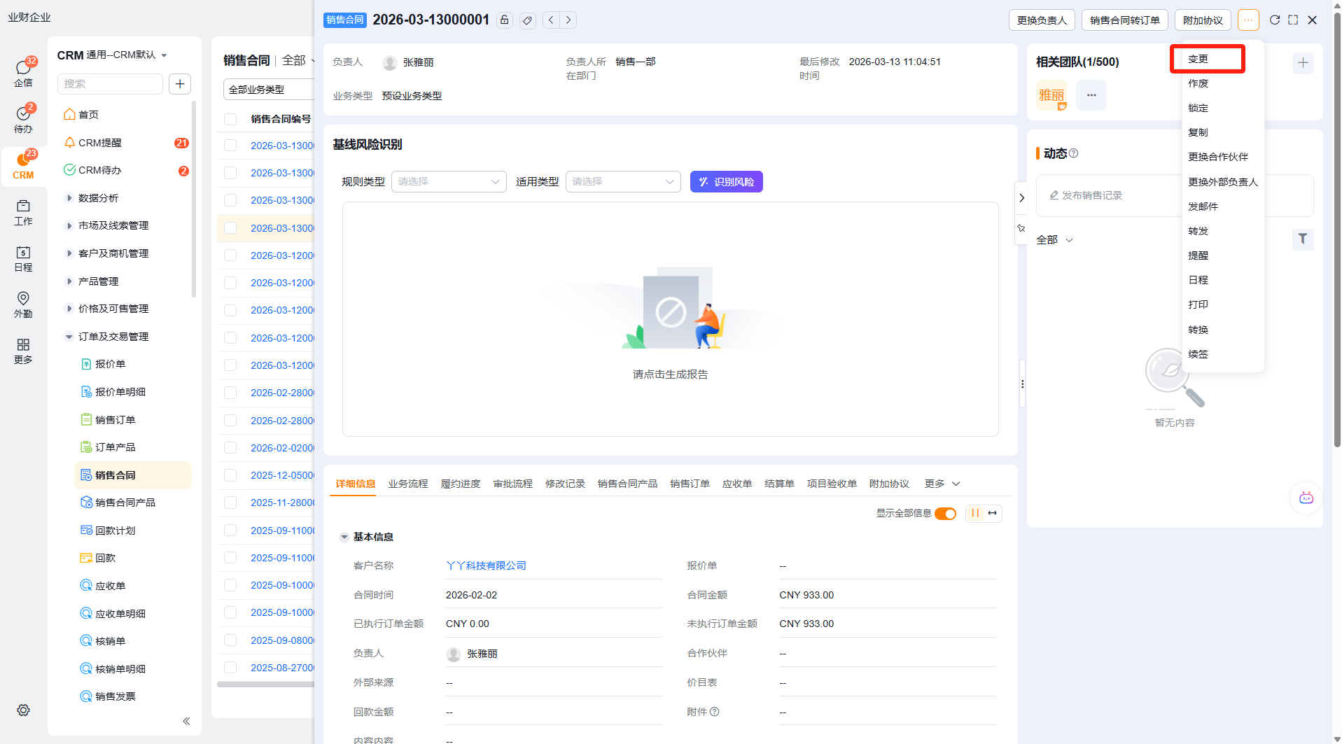Expand detail panel to full screen
Image resolution: width=1342 pixels, height=744 pixels.
tap(1293, 20)
